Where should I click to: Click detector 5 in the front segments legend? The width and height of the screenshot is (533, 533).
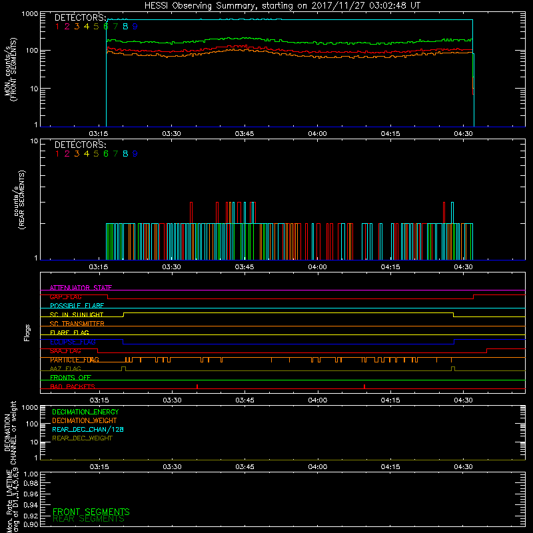click(96, 27)
